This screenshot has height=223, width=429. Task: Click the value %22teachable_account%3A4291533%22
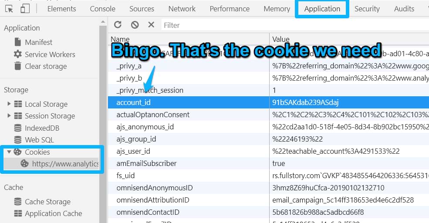click(336, 151)
